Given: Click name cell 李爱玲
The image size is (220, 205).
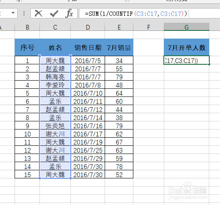Looking at the screenshot, I should [55, 84].
